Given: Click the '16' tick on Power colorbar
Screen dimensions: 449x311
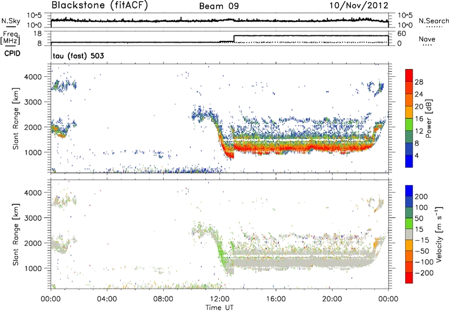Looking at the screenshot, I should [x=419, y=119].
